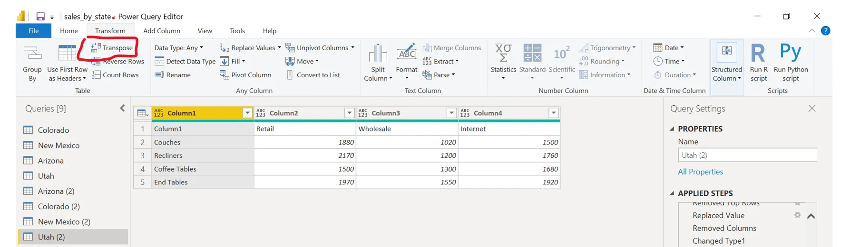Screen dimensions: 851x247
Task: Click the Reverse Rows icon
Action: point(96,61)
